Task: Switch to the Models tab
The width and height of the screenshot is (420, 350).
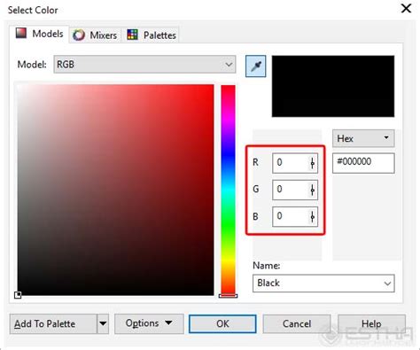Action: [39, 34]
